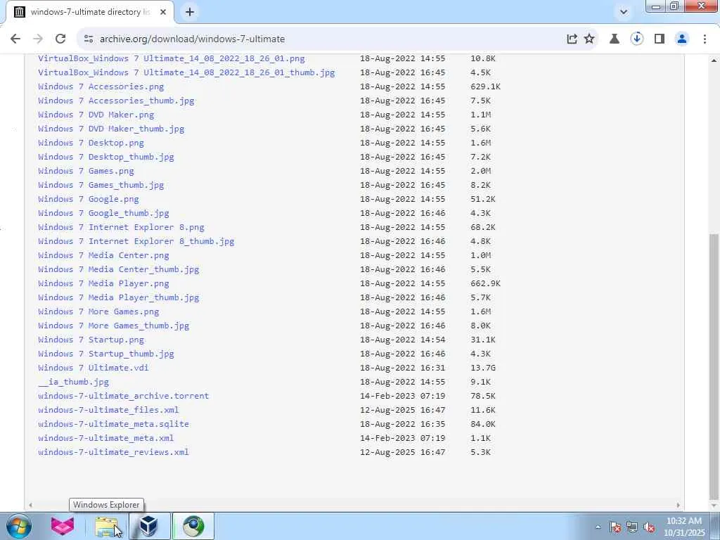This screenshot has height=540, width=720.
Task: Open windows-7-ultimate_archive.torrent link
Action: click(x=124, y=396)
